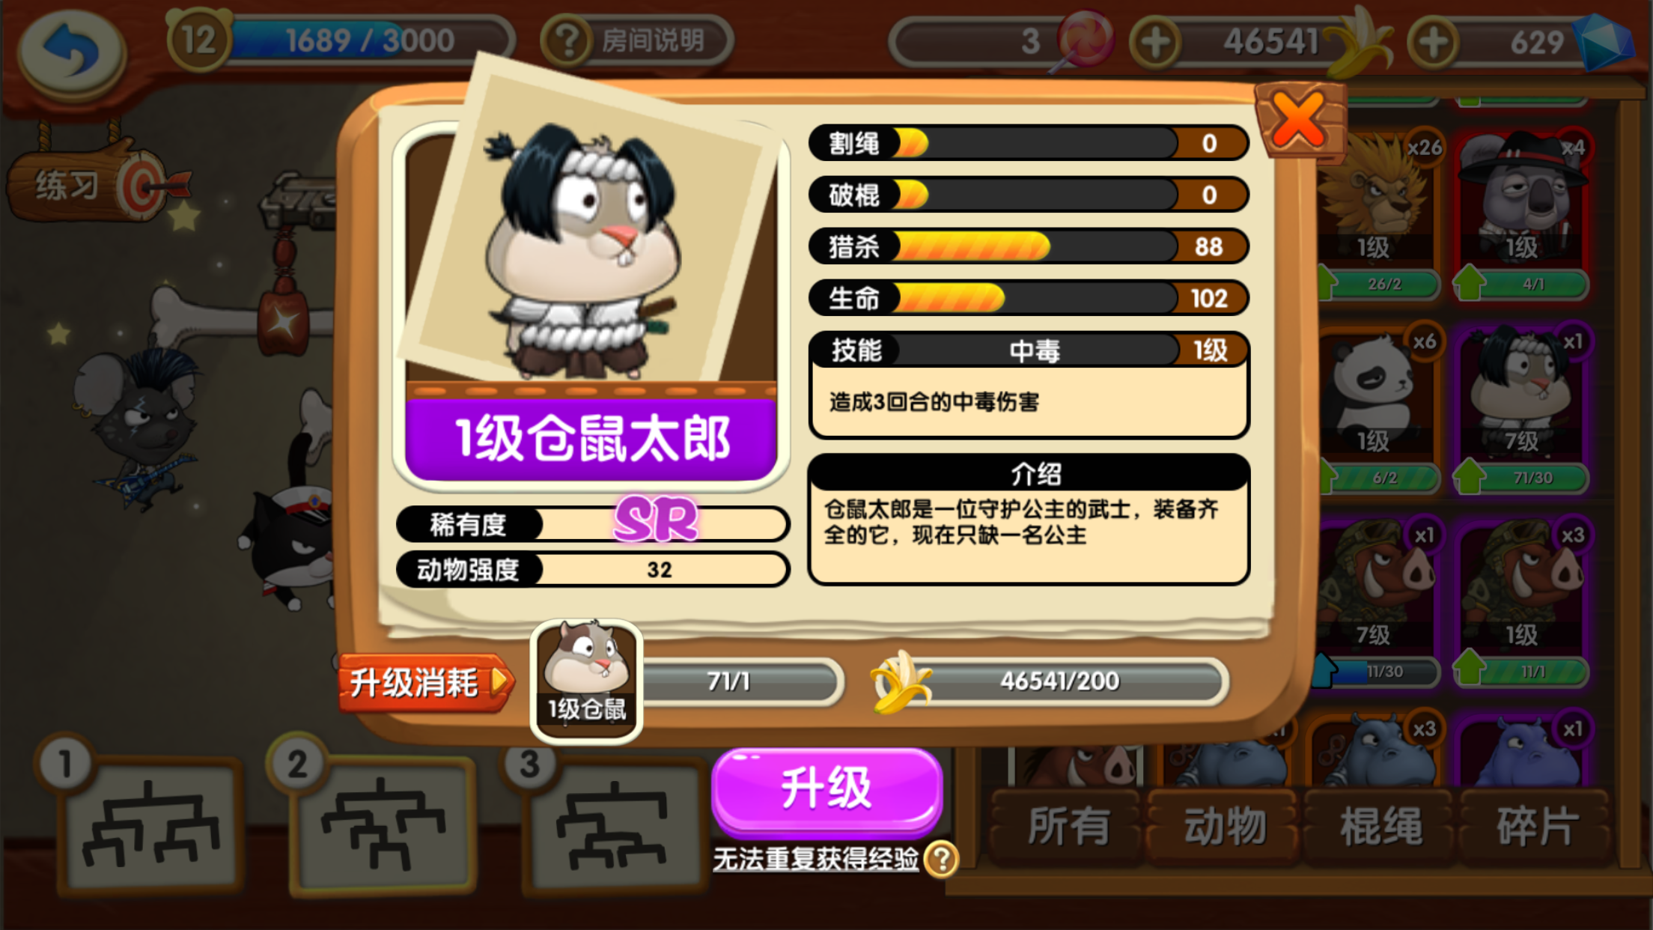Select the 碎片 tab
1653x930 pixels.
pyautogui.click(x=1536, y=827)
